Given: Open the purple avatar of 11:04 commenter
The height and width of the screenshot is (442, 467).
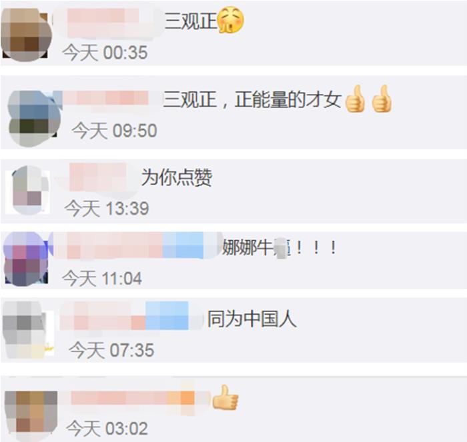Looking at the screenshot, I should tap(26, 259).
